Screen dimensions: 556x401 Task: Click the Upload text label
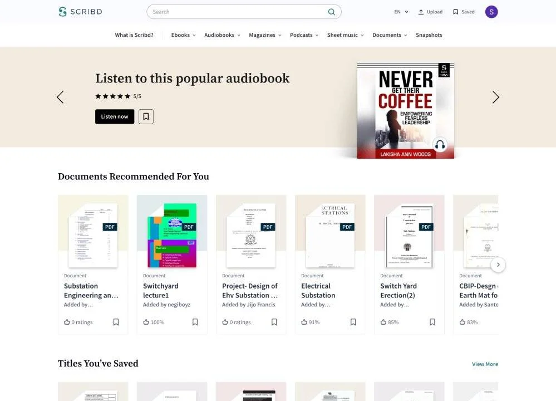coord(434,12)
